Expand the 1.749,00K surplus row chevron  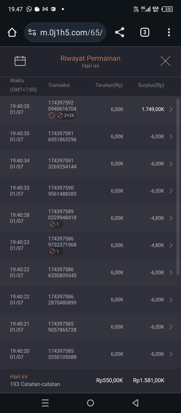(171, 109)
